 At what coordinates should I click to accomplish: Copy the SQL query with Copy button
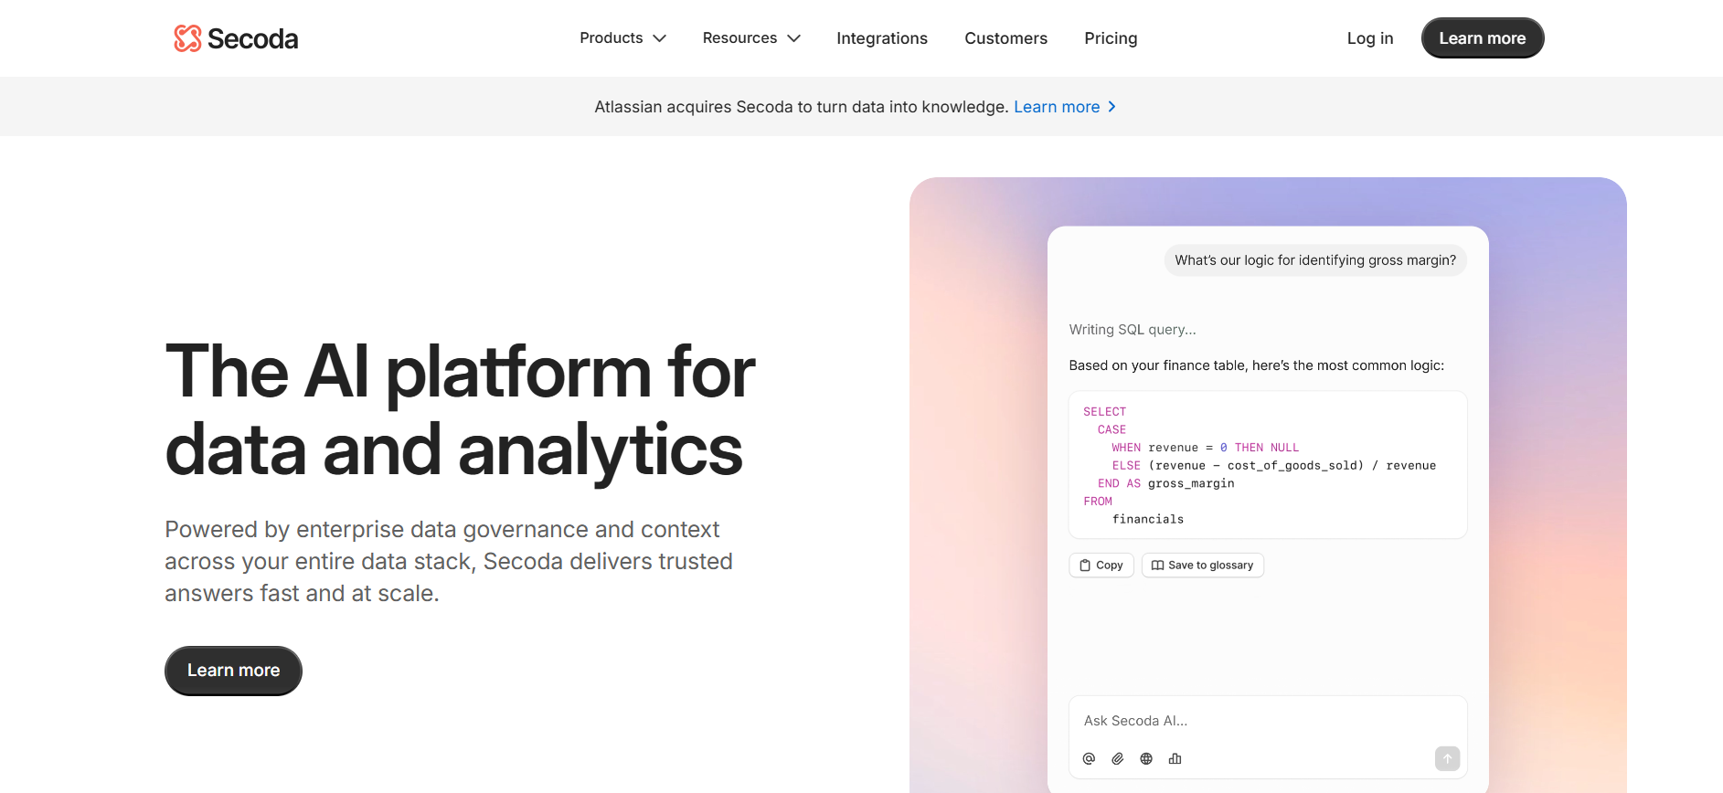click(x=1101, y=566)
